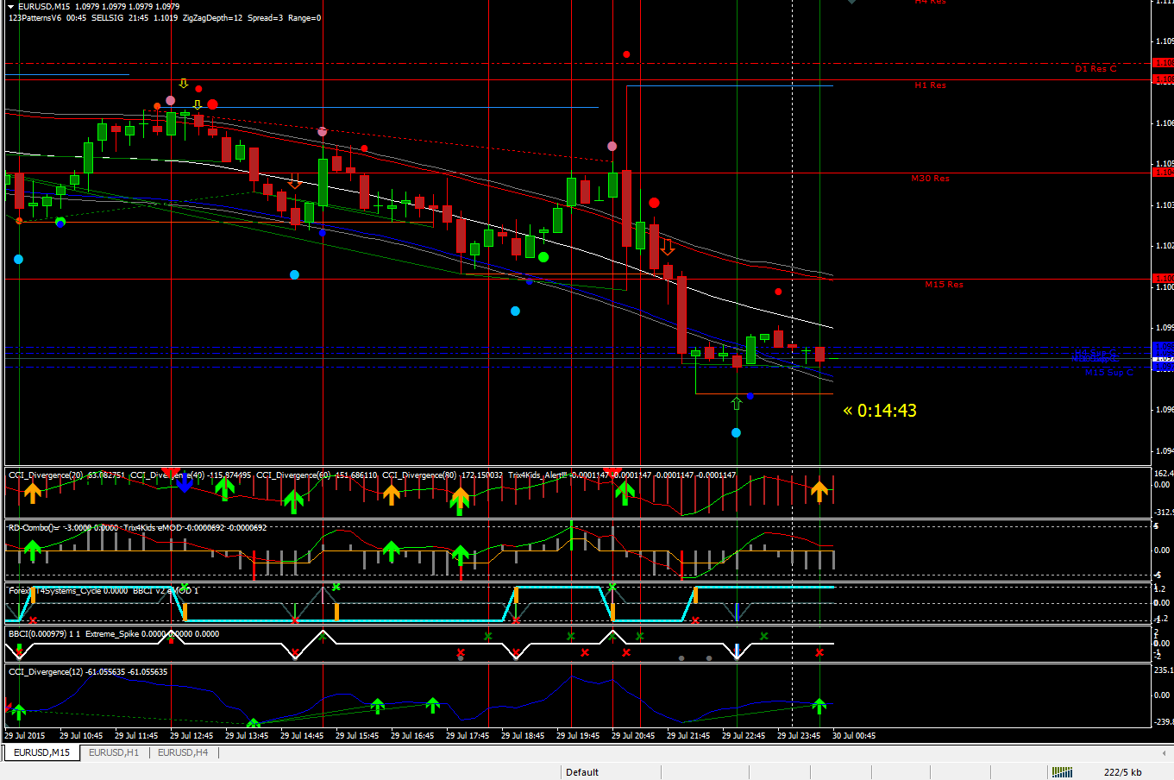Click the triangle beside the EURUSD,M15 chart title
Screen dimensions: 1174x780
coord(11,6)
